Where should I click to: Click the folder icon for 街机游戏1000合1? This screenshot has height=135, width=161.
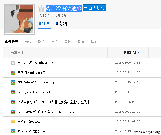(13, 122)
